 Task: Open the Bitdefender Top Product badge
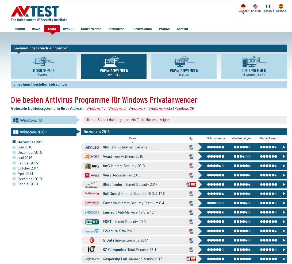click(191, 184)
